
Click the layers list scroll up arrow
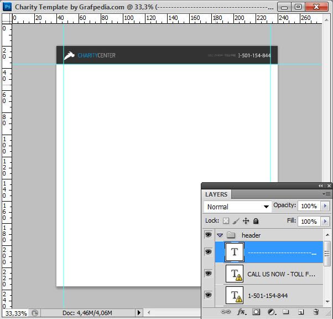327,235
